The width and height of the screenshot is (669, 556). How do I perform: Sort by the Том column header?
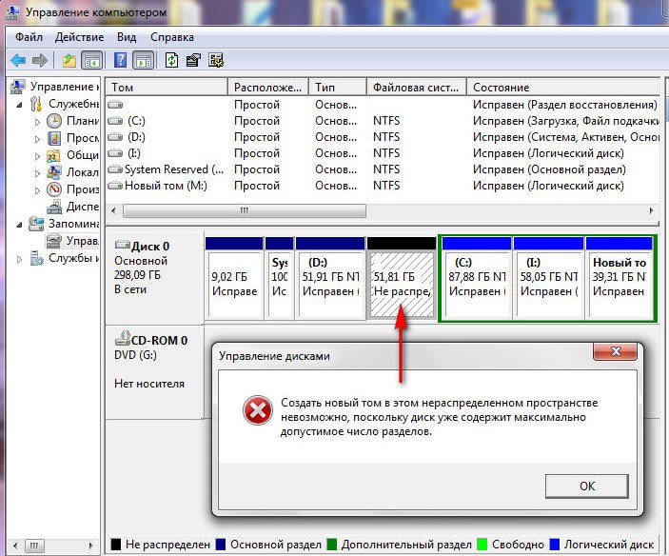167,87
